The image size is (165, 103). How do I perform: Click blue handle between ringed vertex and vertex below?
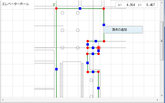coord(98,51)
